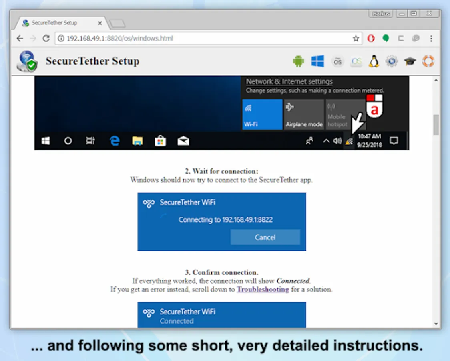Close the SecureTether Setup tab

click(x=100, y=23)
